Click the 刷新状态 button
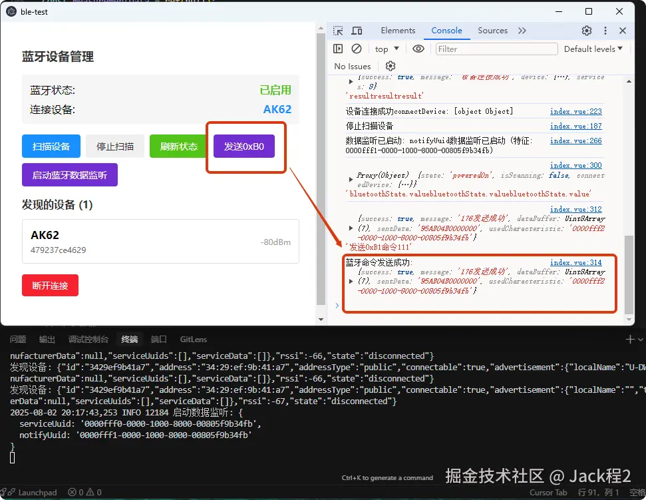The image size is (646, 500). pyautogui.click(x=179, y=146)
